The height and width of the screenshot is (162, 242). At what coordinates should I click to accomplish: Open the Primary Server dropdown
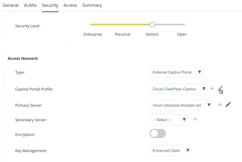point(181,105)
